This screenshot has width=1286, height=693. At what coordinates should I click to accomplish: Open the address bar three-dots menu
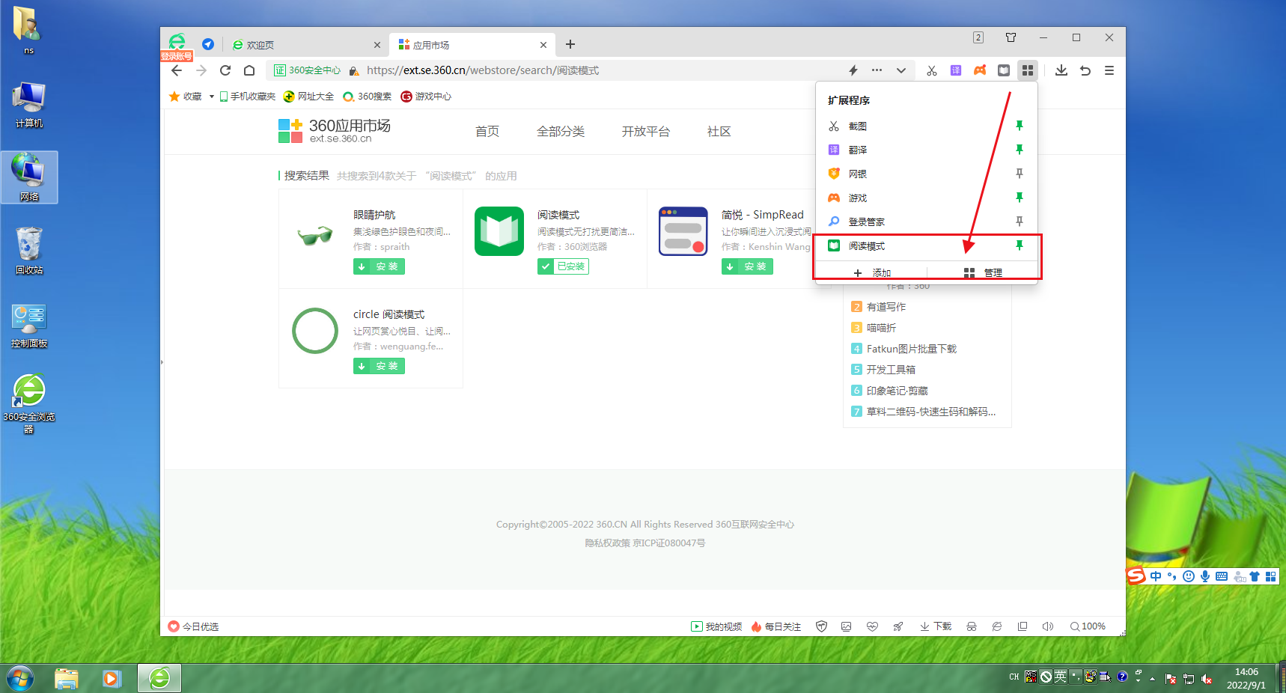877,70
